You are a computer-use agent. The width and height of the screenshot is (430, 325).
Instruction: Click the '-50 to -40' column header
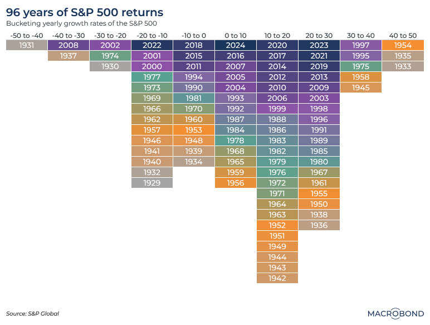27,36
